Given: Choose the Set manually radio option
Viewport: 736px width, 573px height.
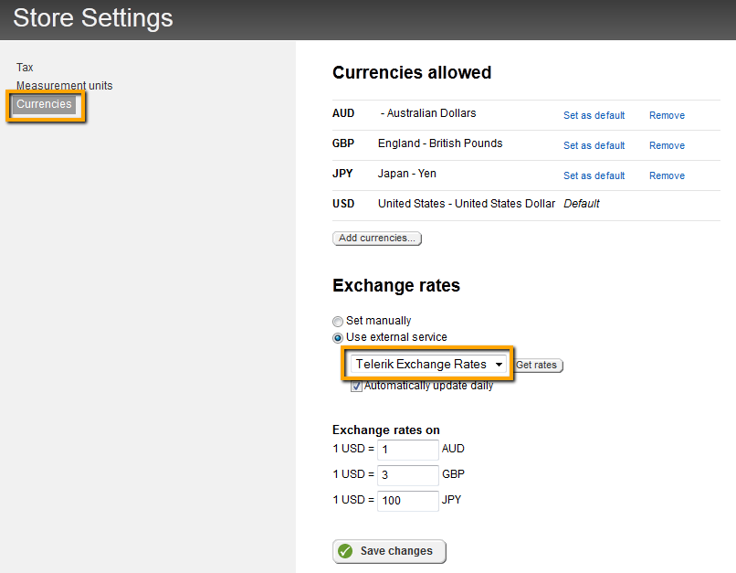Looking at the screenshot, I should [x=339, y=322].
